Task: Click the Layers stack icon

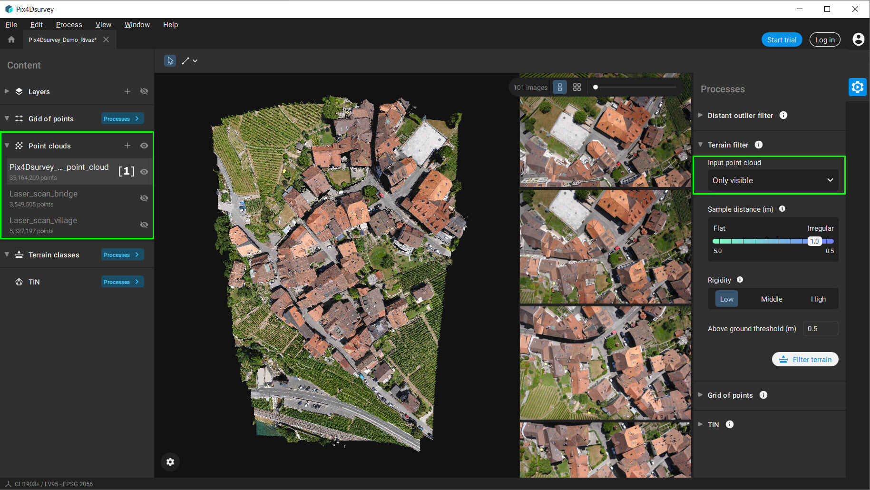Action: (x=19, y=91)
